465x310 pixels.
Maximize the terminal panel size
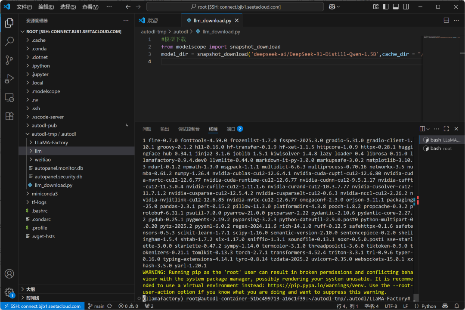pyautogui.click(x=446, y=129)
